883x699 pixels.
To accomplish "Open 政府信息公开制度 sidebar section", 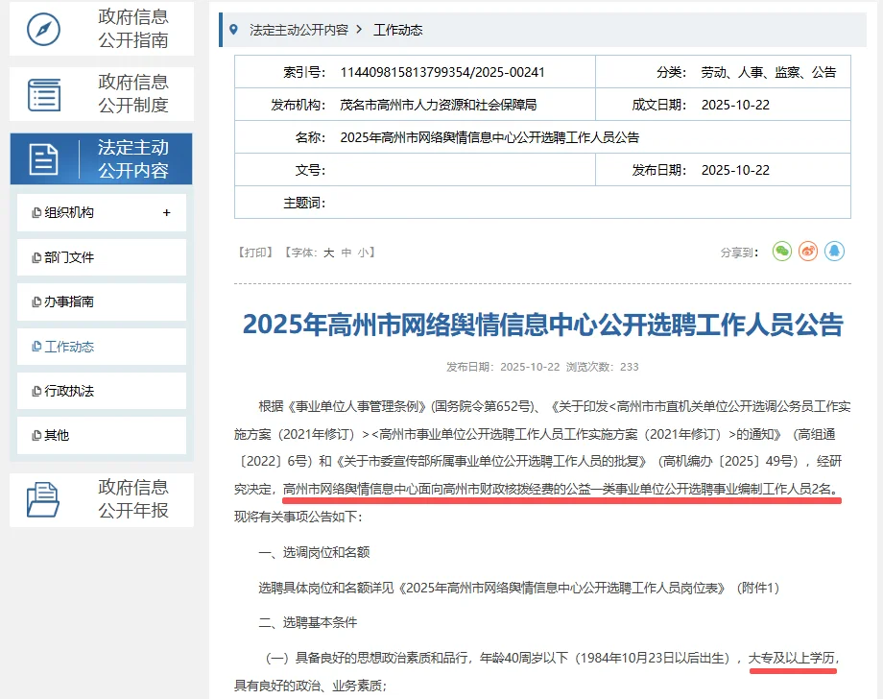I will coord(102,94).
